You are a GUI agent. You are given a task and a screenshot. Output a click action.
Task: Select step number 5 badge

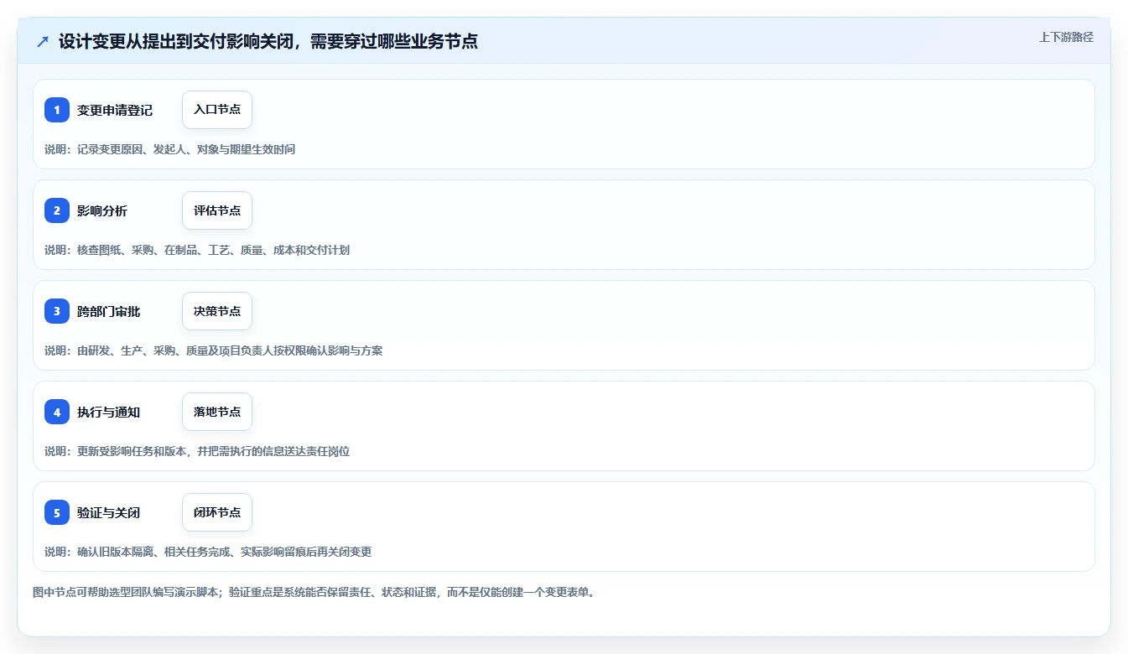pyautogui.click(x=57, y=512)
